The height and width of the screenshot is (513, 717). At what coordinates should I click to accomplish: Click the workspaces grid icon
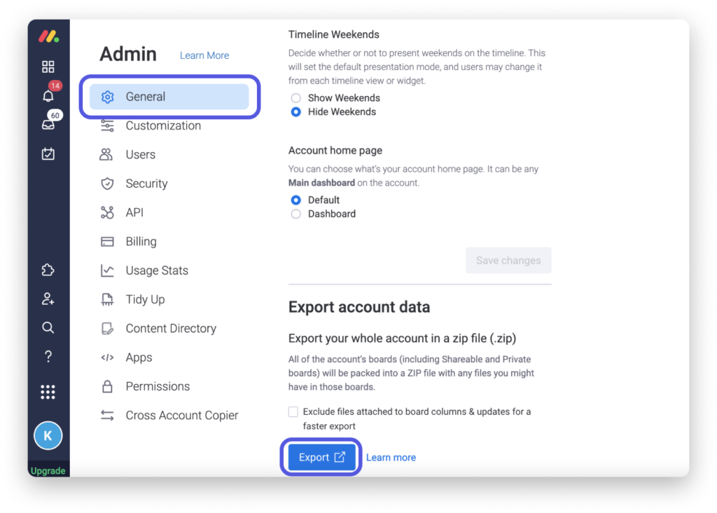click(48, 67)
